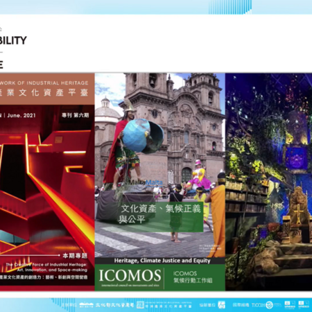Open the ICOMOS climate justice report cover
The height and width of the screenshot is (312, 312).
[160, 182]
